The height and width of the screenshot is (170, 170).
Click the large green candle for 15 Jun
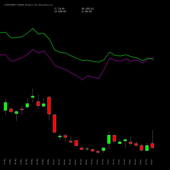(x=109, y=139)
